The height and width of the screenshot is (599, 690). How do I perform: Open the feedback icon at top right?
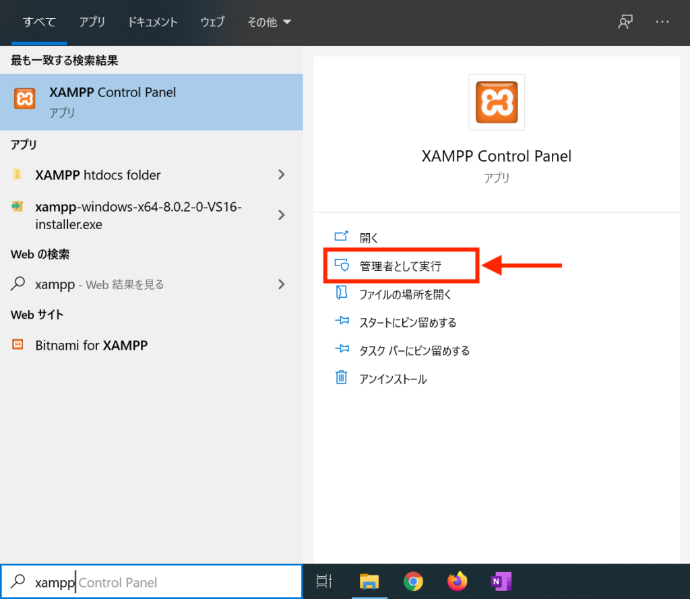(x=625, y=22)
